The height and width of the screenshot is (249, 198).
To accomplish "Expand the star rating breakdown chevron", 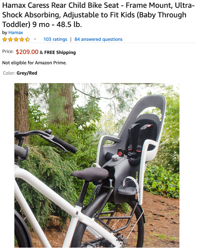I will pos(35,39).
